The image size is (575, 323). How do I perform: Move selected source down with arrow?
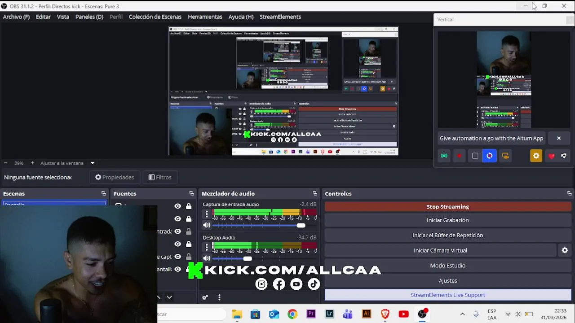(x=169, y=297)
